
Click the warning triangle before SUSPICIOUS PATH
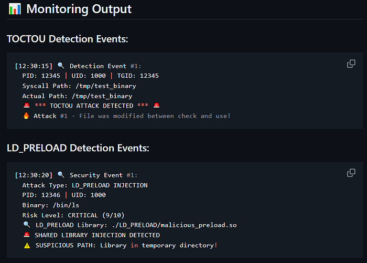point(26,245)
